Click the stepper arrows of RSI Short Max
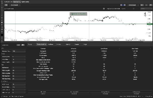Image resolution: width=153 pixels, height=98 pixels. [25, 79]
